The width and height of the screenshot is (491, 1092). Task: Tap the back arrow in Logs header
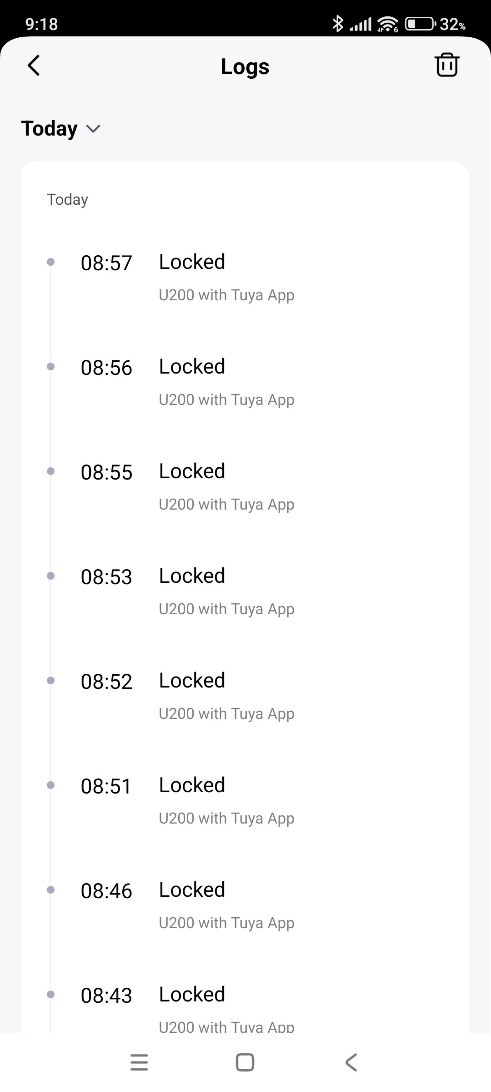(34, 66)
